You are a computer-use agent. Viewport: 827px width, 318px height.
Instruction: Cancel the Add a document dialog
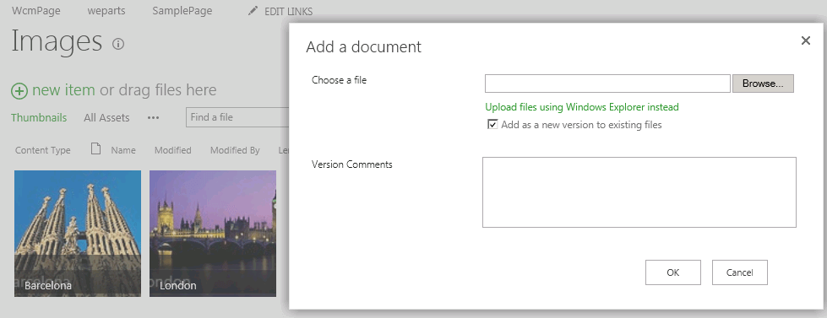(739, 272)
